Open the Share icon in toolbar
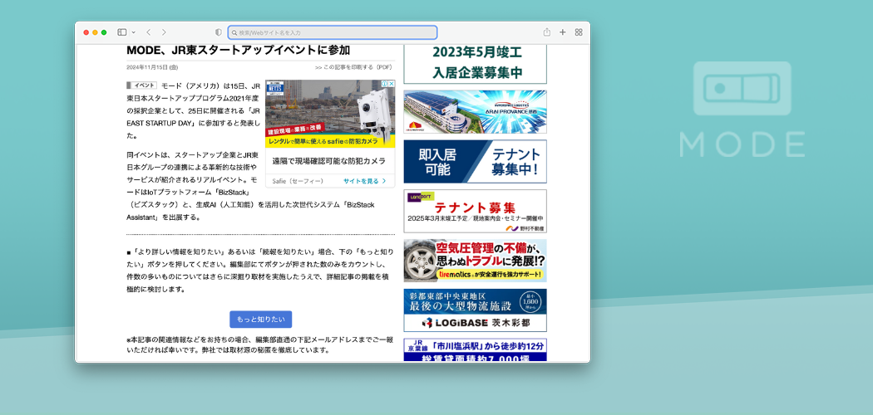Viewport: 873px width, 415px height. click(x=547, y=32)
